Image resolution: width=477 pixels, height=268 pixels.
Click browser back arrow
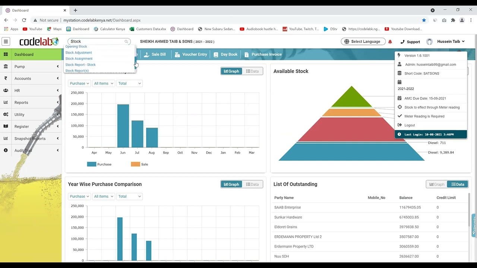tap(6, 20)
